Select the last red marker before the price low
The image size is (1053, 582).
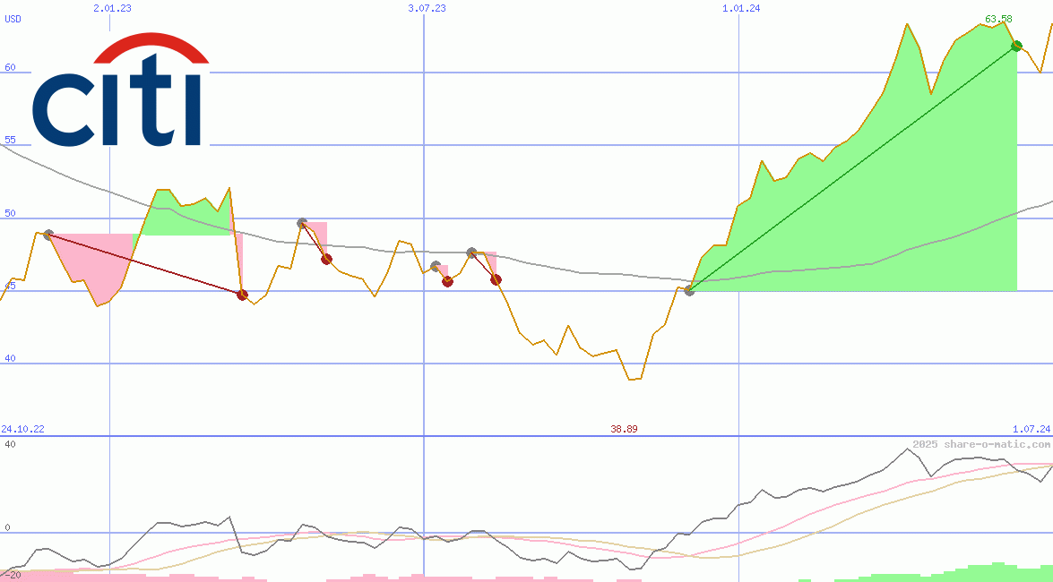click(496, 279)
